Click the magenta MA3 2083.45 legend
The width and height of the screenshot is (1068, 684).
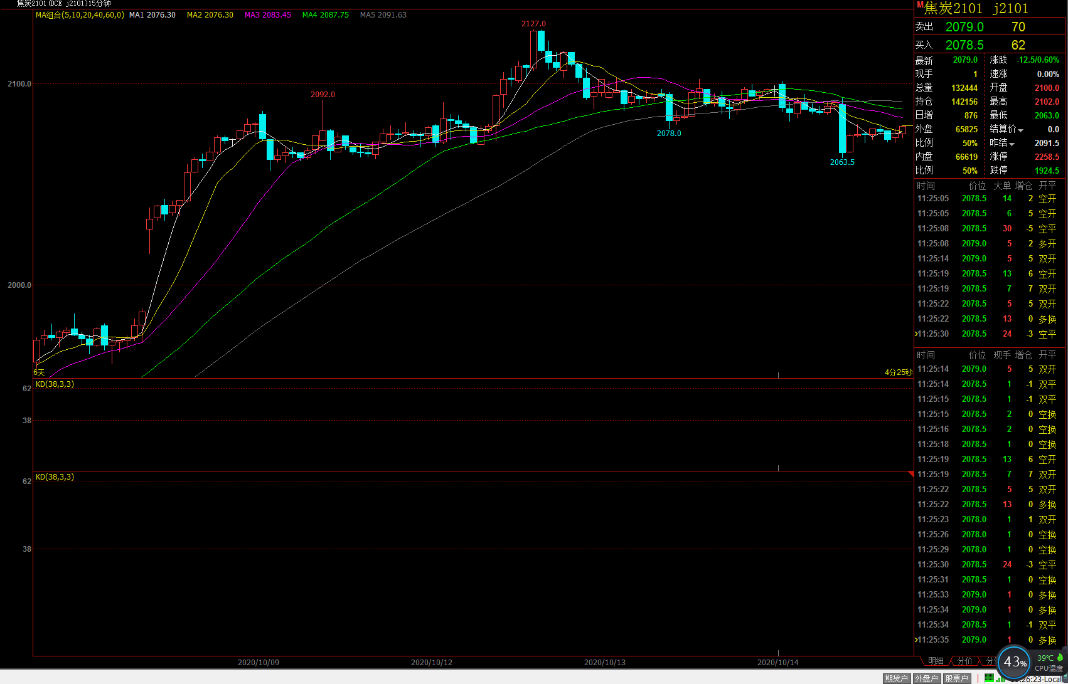click(x=268, y=15)
